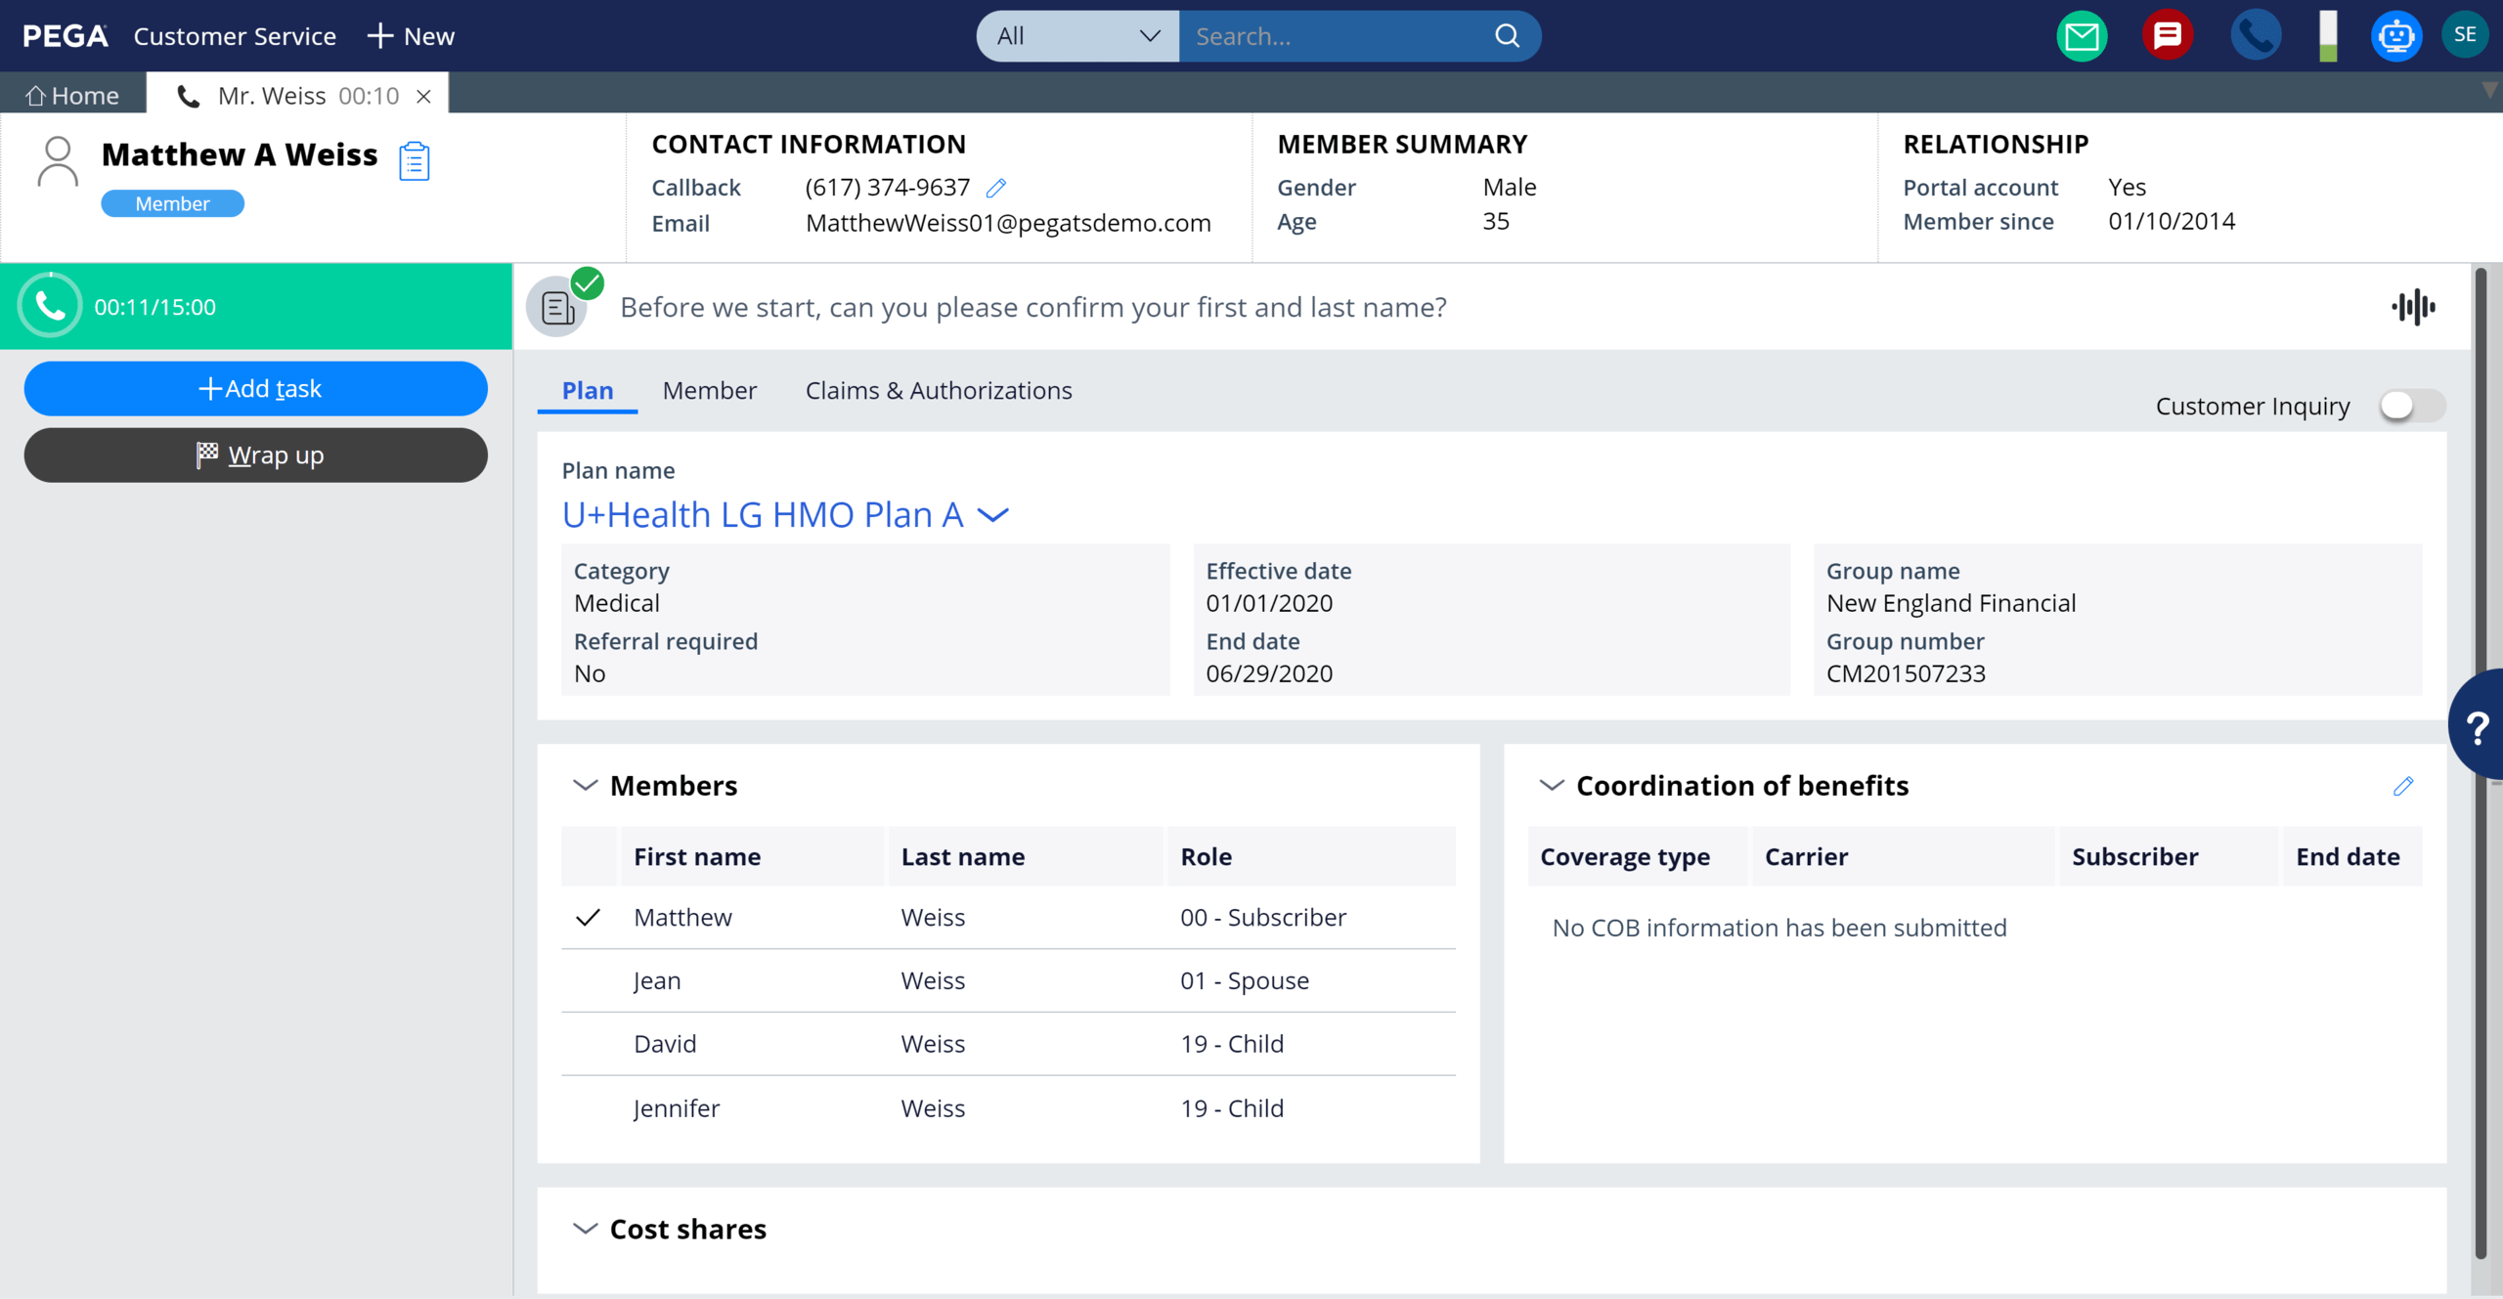This screenshot has height=1299, width=2503.
Task: Click the voice waveform icon
Action: pyautogui.click(x=2413, y=307)
